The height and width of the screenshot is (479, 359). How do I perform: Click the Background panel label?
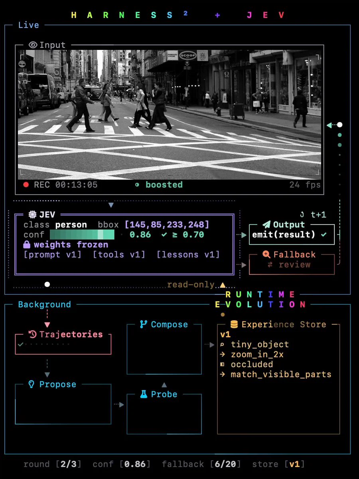point(44,305)
